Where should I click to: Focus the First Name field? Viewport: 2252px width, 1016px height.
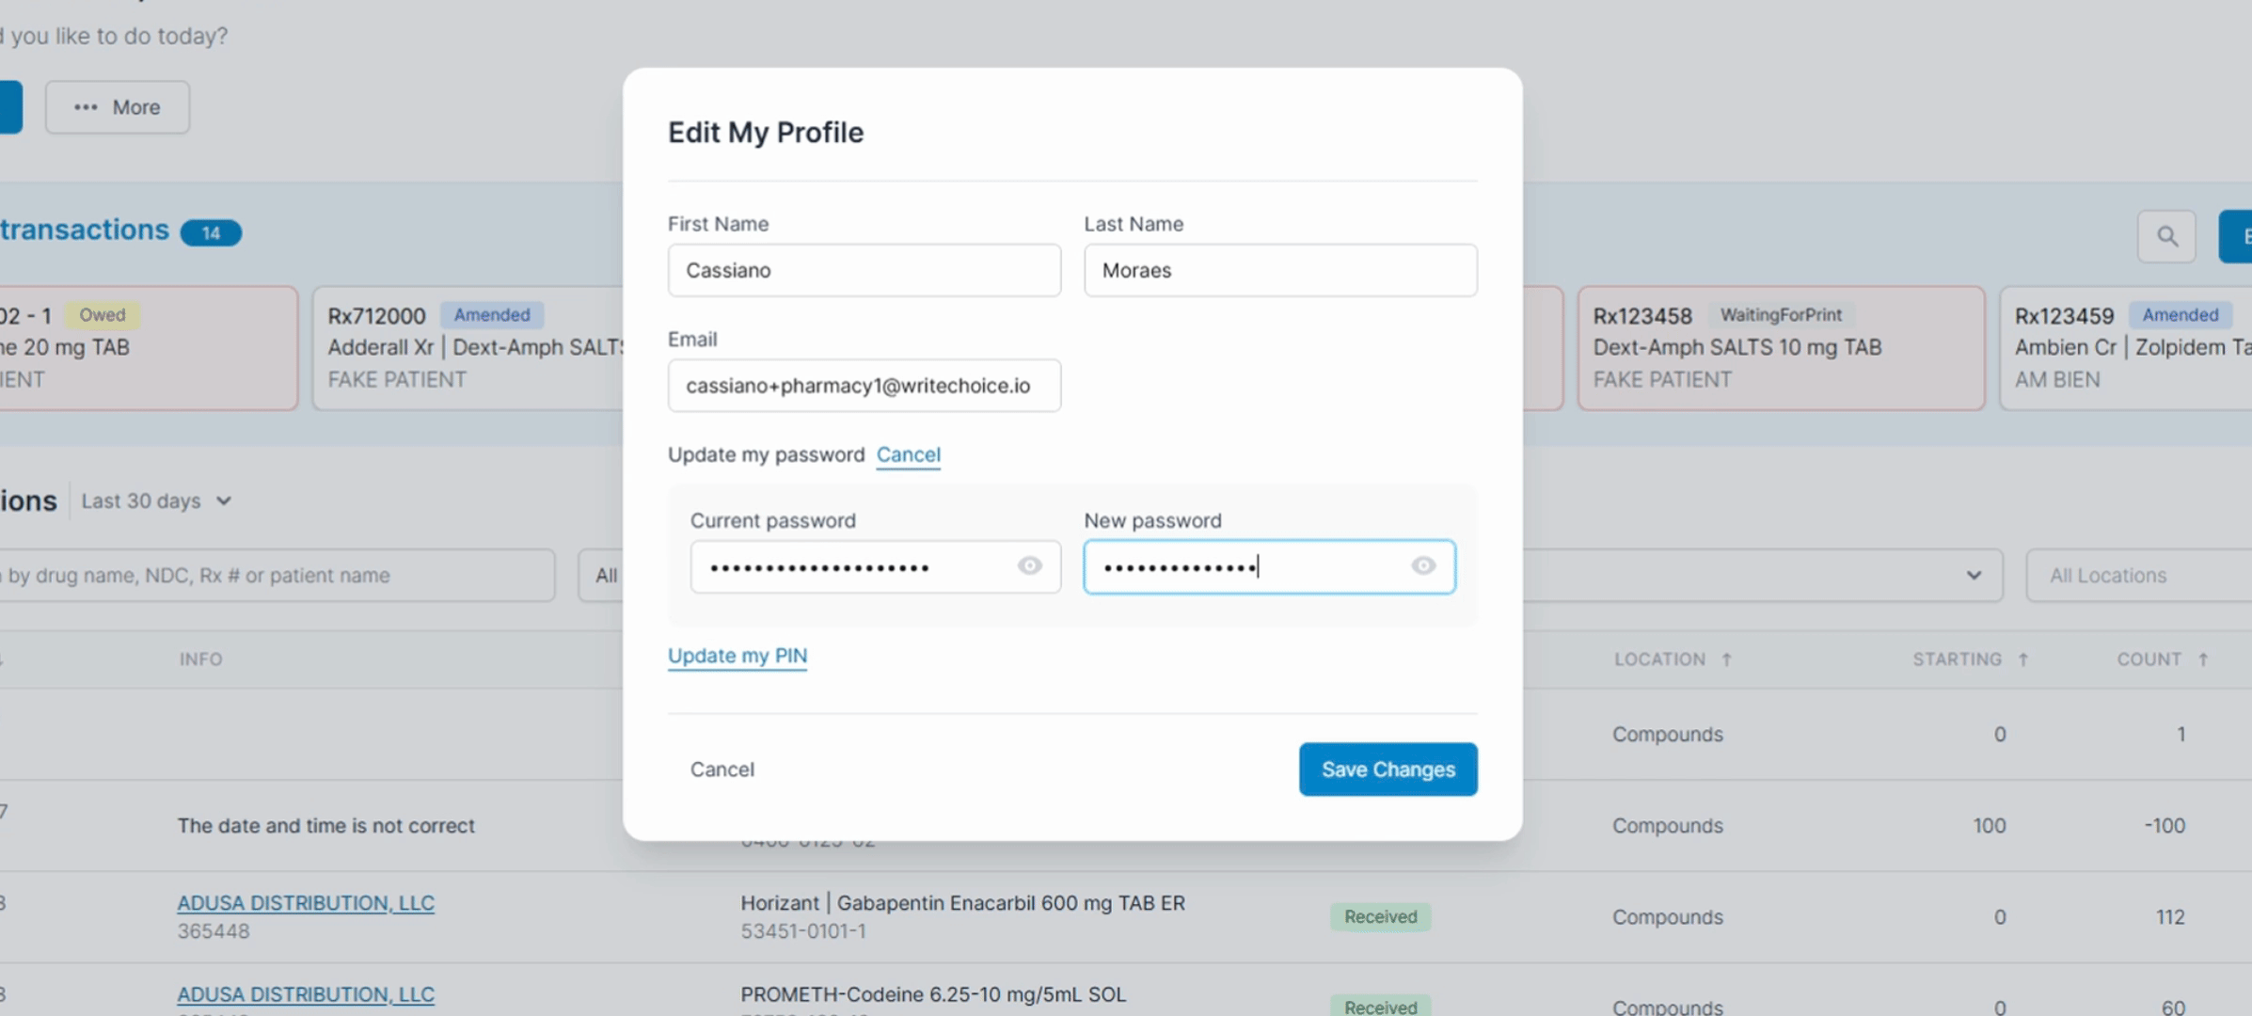[864, 270]
